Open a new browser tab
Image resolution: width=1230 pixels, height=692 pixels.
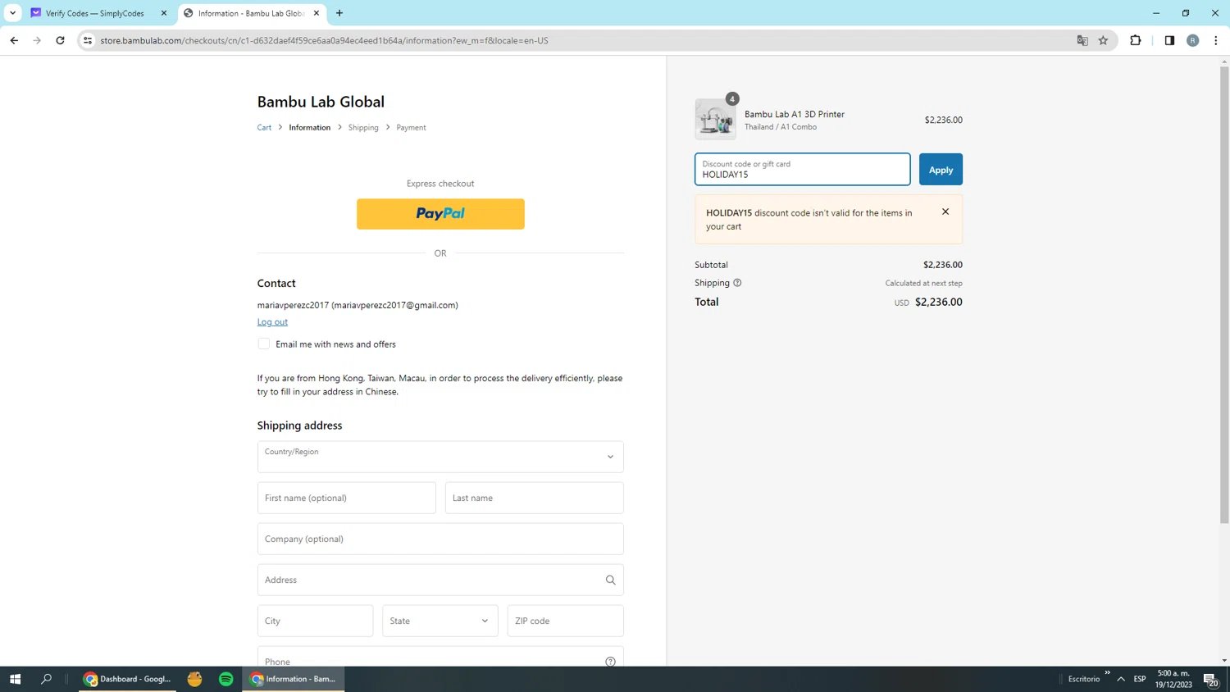[x=339, y=13]
